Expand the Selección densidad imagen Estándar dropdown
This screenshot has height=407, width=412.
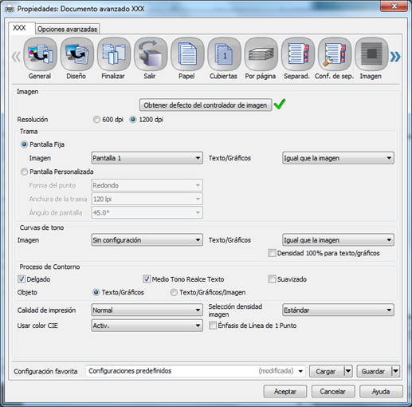338,310
